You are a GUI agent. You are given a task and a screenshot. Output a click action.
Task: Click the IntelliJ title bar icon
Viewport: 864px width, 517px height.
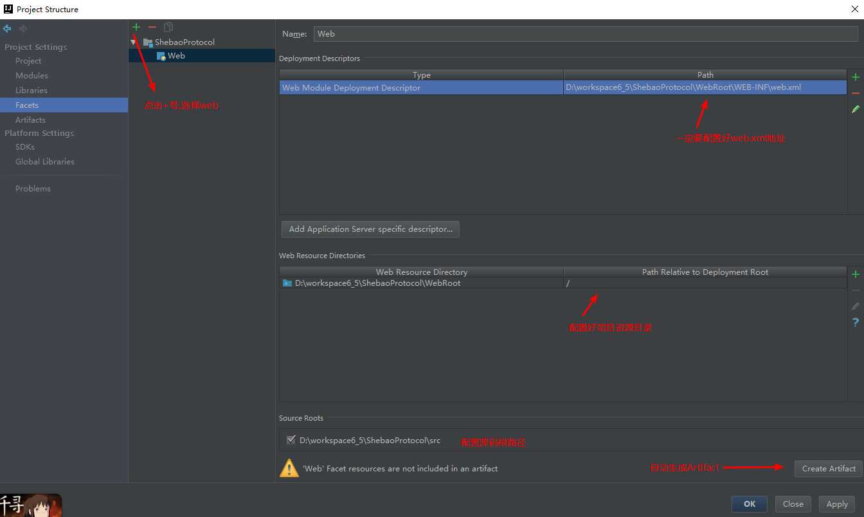pyautogui.click(x=8, y=9)
